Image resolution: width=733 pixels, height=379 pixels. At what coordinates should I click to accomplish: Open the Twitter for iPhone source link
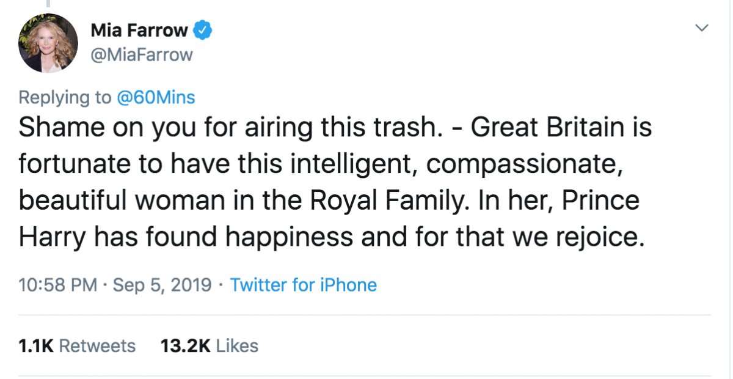click(x=303, y=285)
